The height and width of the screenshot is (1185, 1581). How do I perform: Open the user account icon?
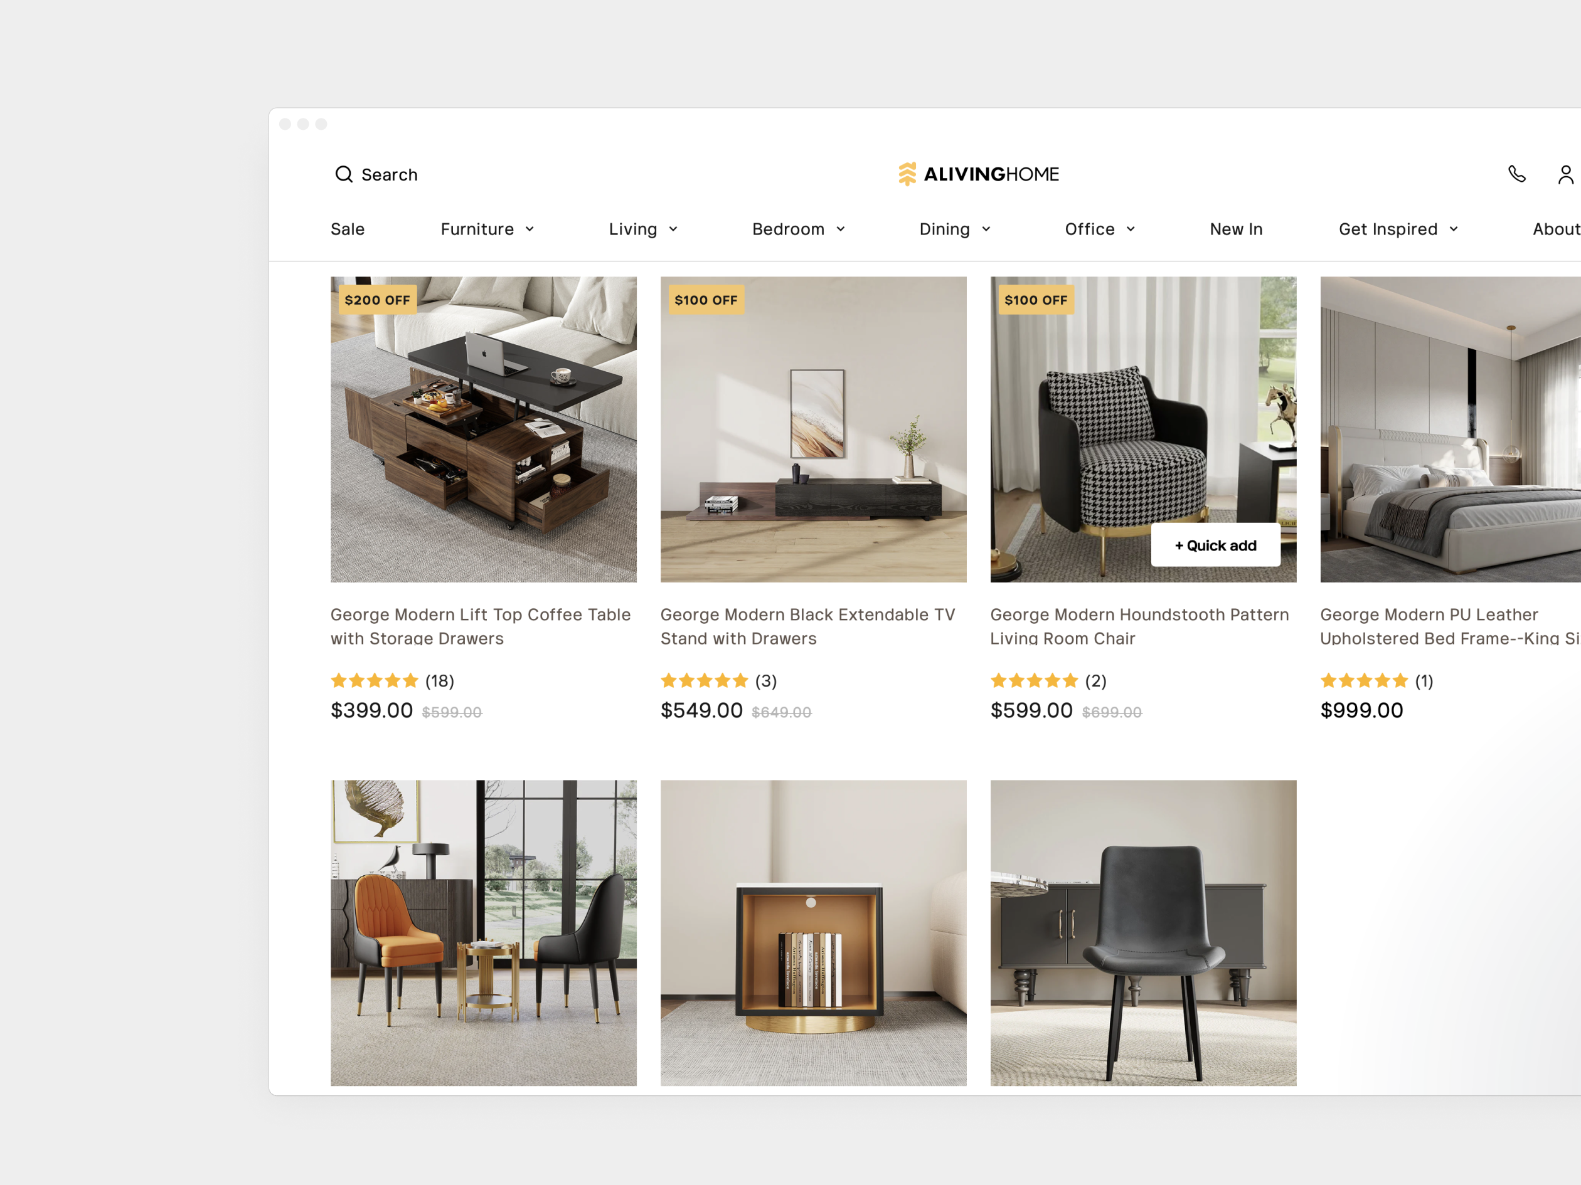pos(1565,174)
